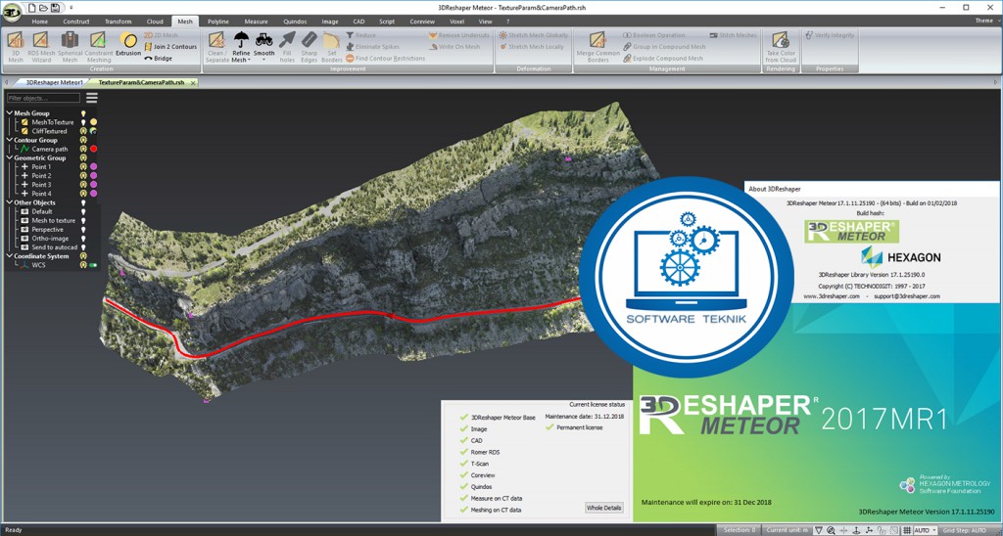Viewport: 1003px width, 536px height.
Task: Select the Extrusion tool
Action: coord(128,44)
